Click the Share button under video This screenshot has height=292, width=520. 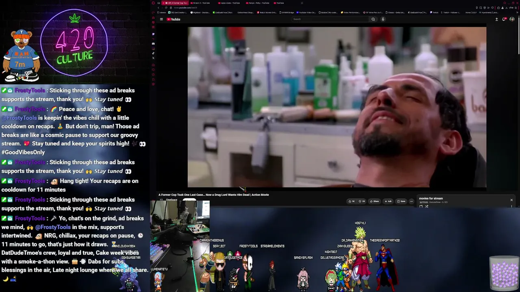pos(374,201)
